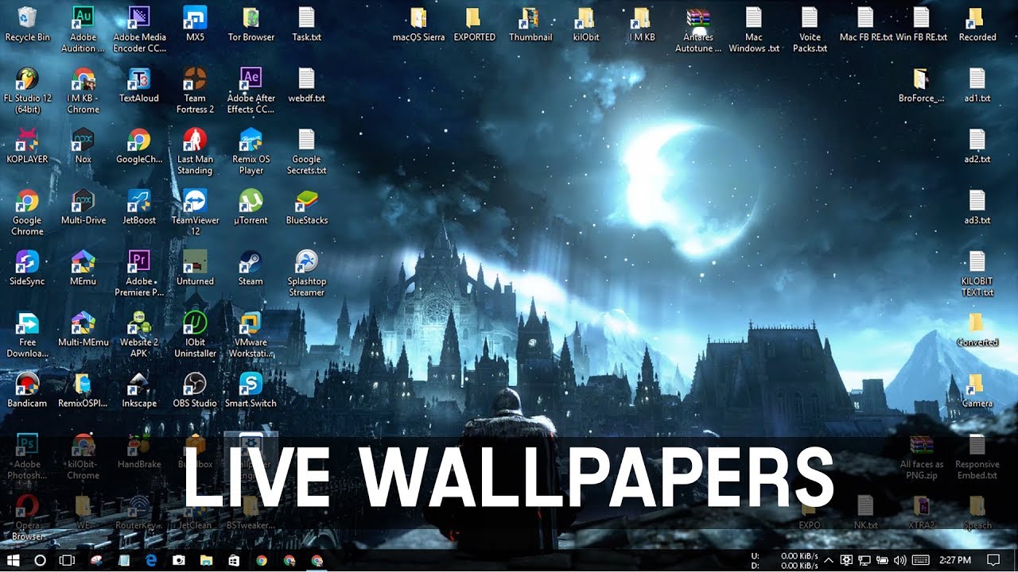Open Inkscape from the desktop
Viewport: 1018px width, 572px height.
139,391
